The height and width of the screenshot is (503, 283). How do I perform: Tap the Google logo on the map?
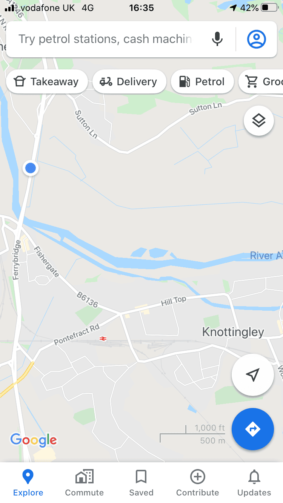34,440
